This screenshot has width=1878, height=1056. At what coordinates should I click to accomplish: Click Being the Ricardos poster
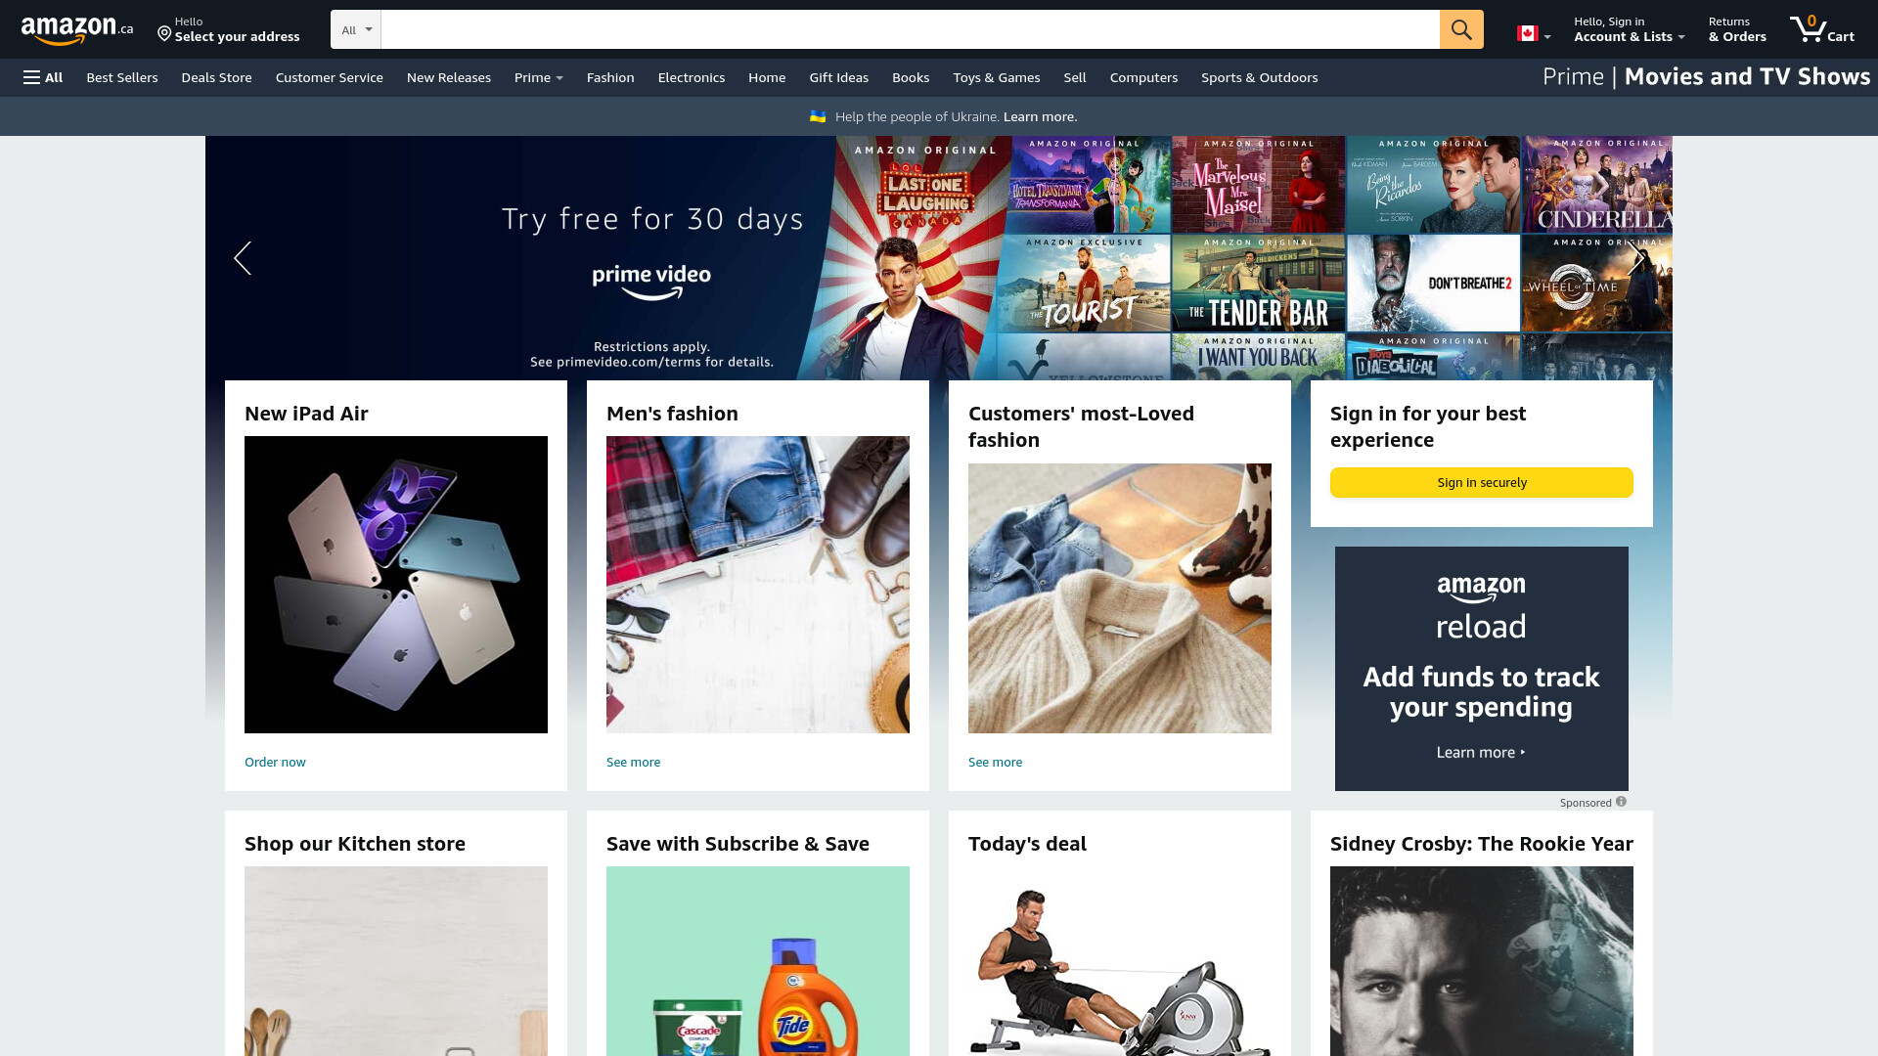click(1433, 184)
